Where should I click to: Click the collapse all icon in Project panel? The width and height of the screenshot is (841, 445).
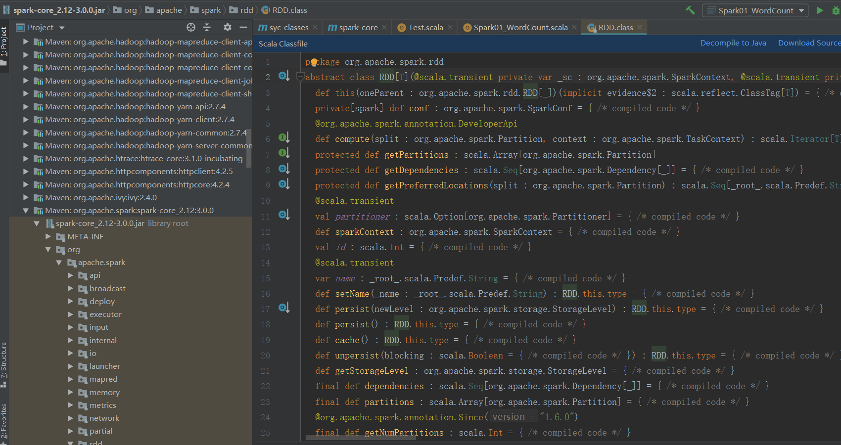coord(207,27)
